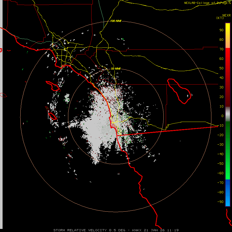Click the NEXR label above the scale
This screenshot has width=232, height=232.
(x=227, y=15)
